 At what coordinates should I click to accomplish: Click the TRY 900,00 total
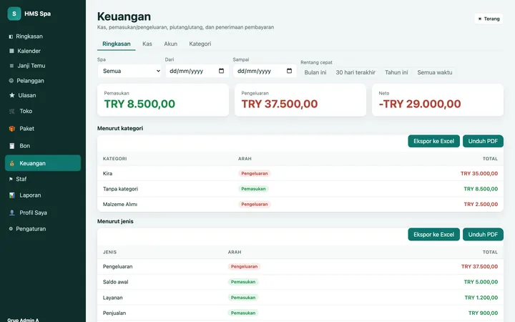[x=483, y=313]
